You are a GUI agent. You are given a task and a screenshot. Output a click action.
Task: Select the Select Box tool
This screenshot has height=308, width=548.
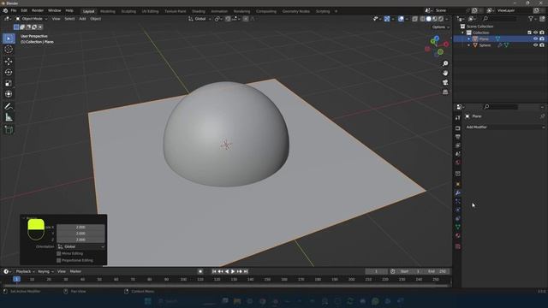[x=9, y=38]
